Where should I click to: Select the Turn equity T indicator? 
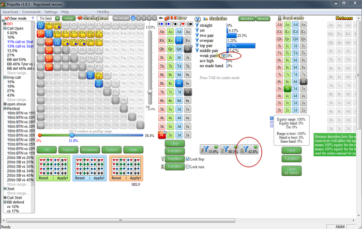[x=271, y=122]
